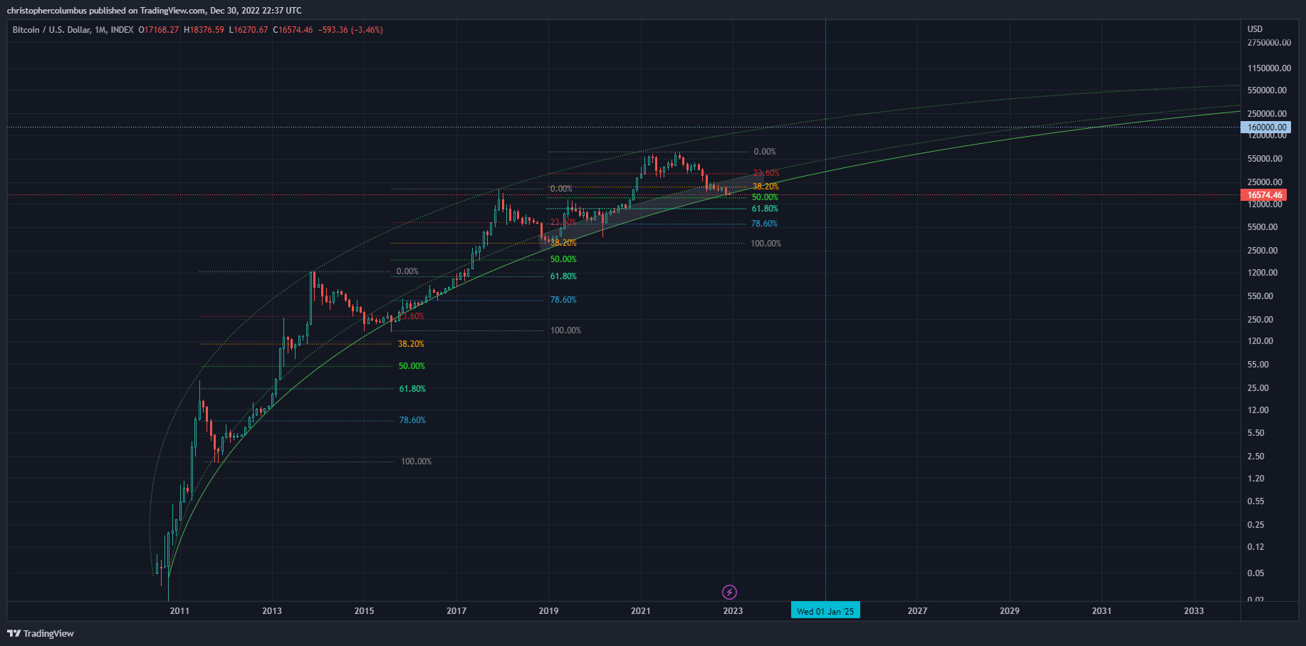1306x646 pixels.
Task: Click the 2027 year label on the time axis
Action: point(917,610)
